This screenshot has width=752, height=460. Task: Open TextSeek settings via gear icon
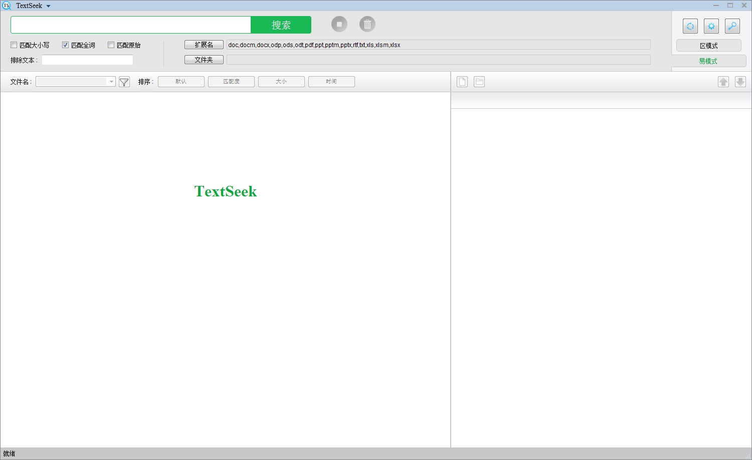(711, 26)
